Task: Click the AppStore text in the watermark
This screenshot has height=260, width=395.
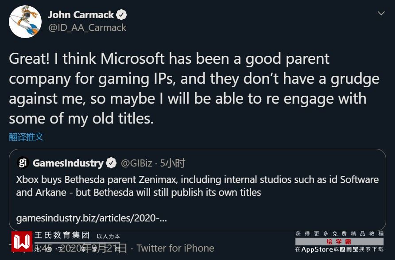Action: [317, 249]
